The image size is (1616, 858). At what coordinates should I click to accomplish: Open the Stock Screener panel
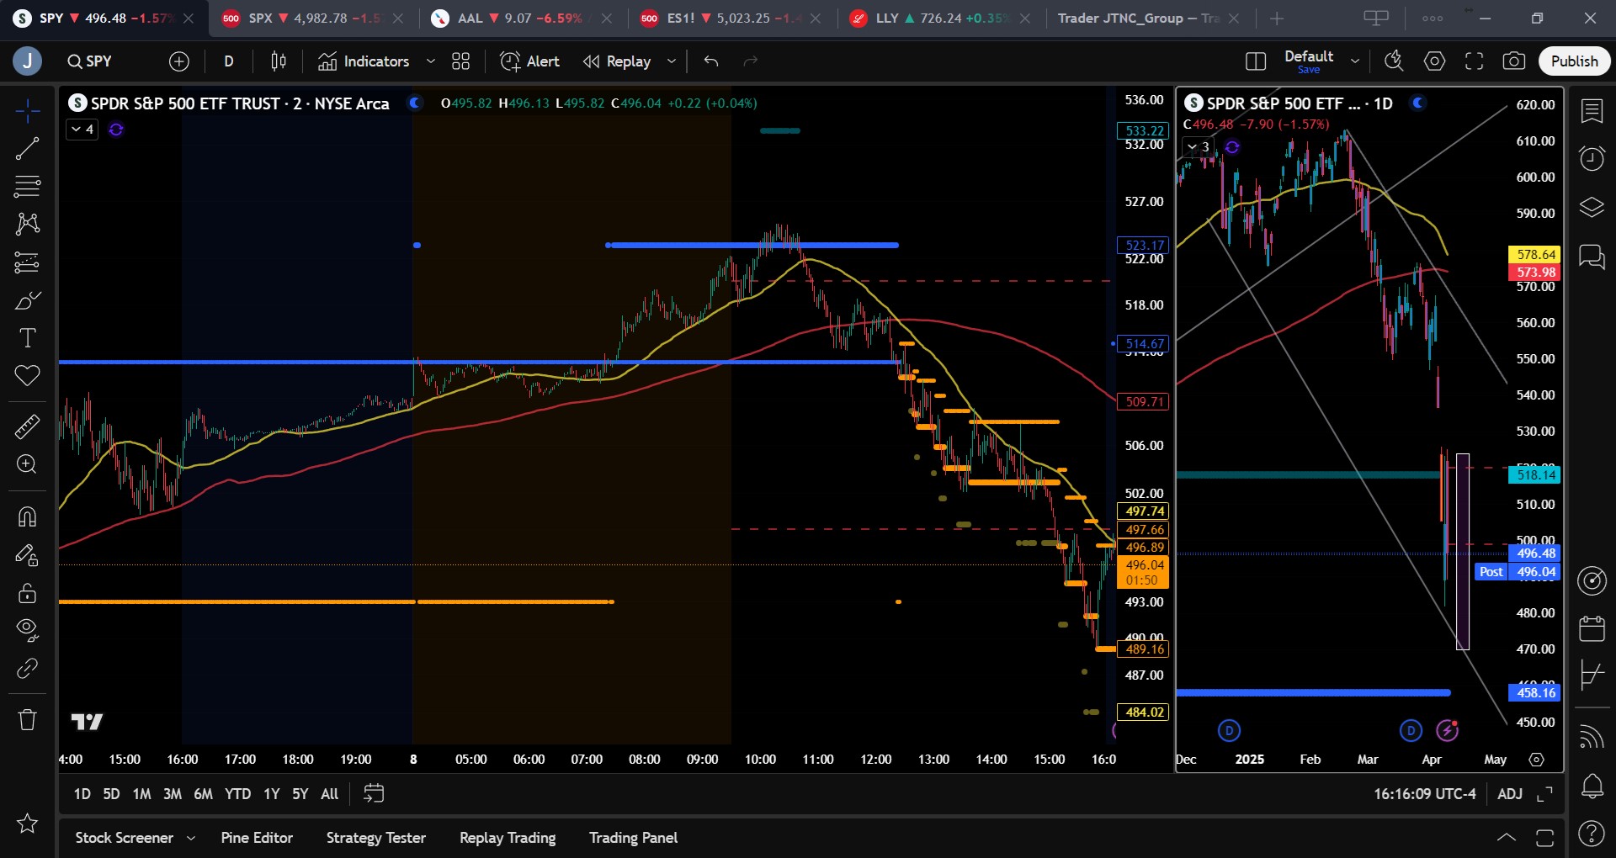(x=125, y=838)
